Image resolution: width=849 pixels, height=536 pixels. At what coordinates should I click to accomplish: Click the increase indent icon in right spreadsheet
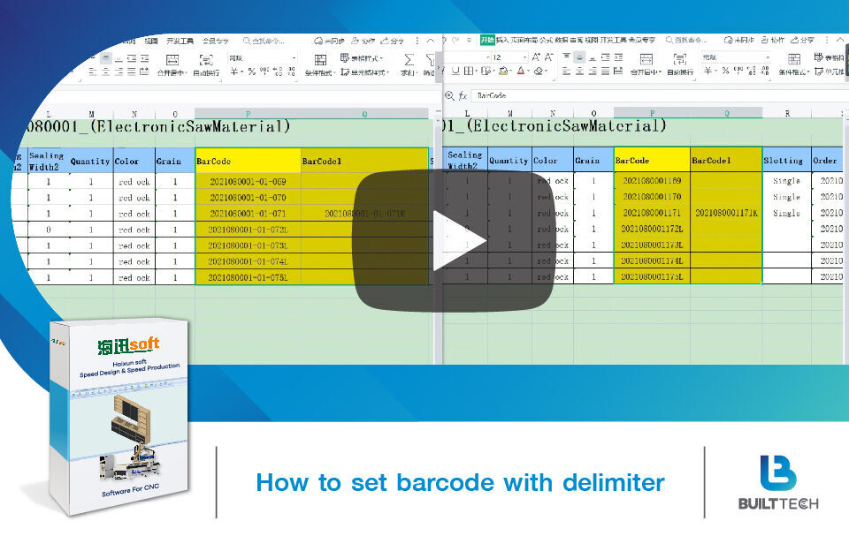(618, 57)
